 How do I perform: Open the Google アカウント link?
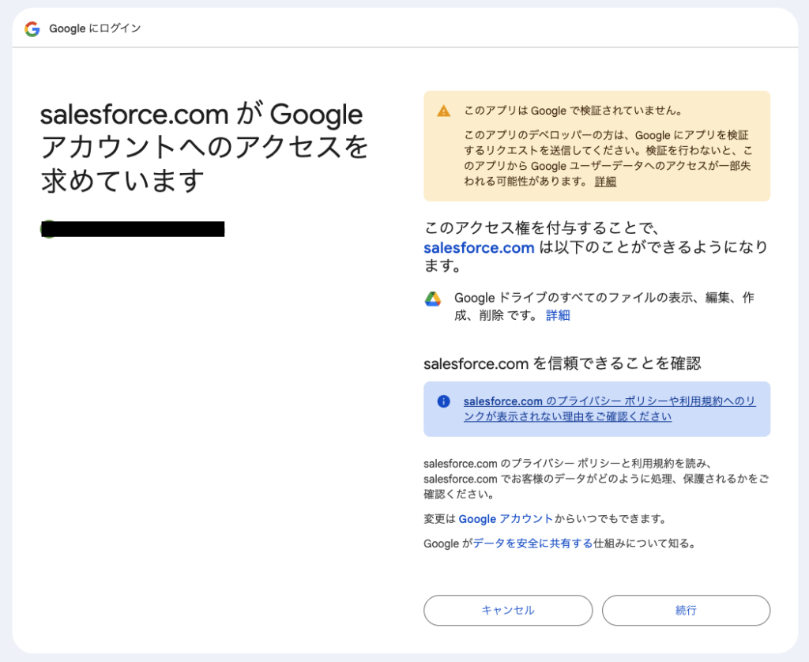coord(506,519)
